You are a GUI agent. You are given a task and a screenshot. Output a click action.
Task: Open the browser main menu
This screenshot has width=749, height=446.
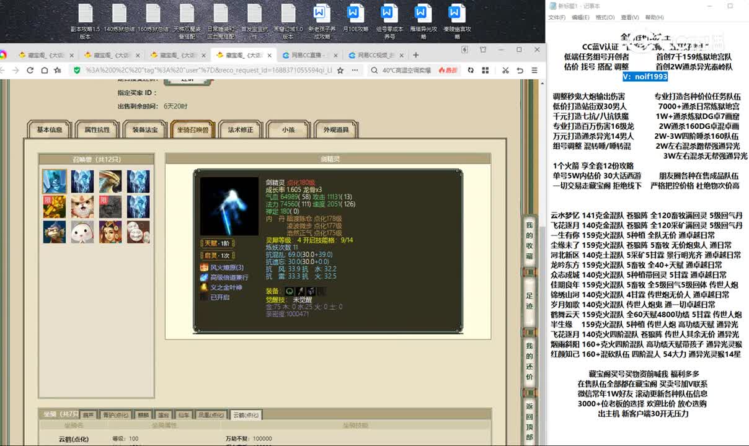click(534, 71)
